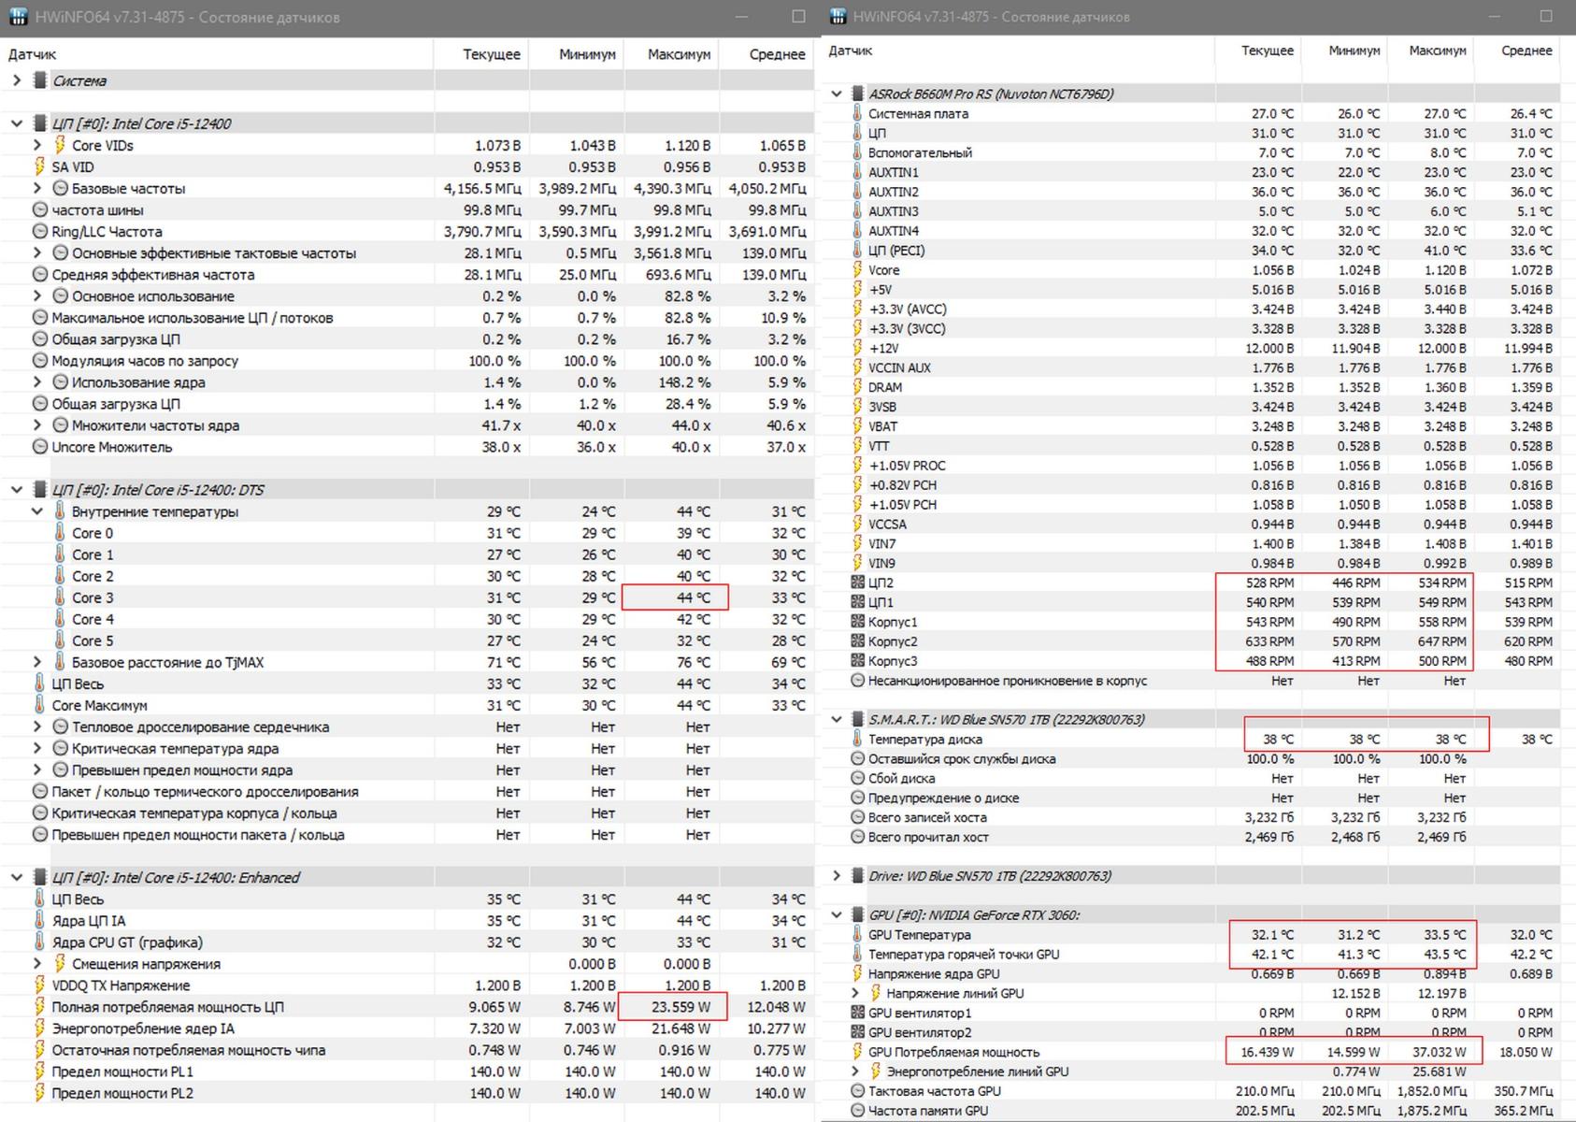
Task: Click HWiNFO64 app icon in right title bar
Action: coord(838,17)
